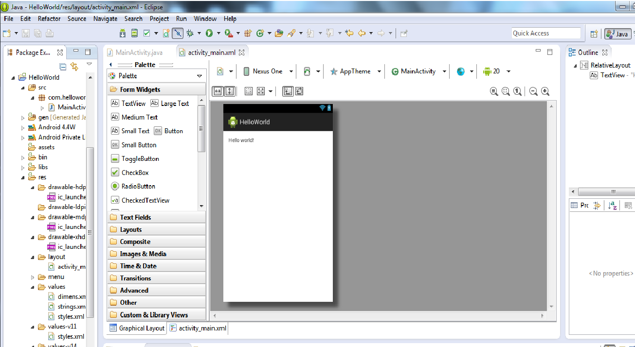Select the CheckedTextView widget
This screenshot has width=635, height=347.
pos(140,200)
